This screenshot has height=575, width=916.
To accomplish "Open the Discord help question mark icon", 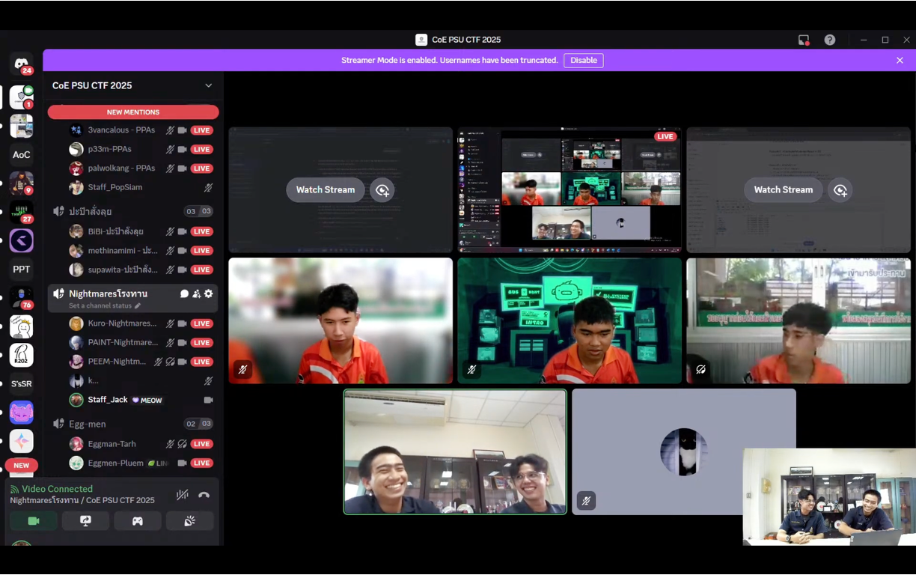I will pos(830,40).
